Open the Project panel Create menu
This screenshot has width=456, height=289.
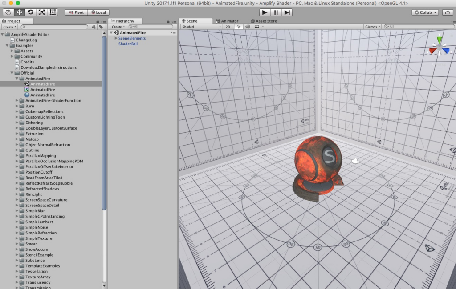10,27
